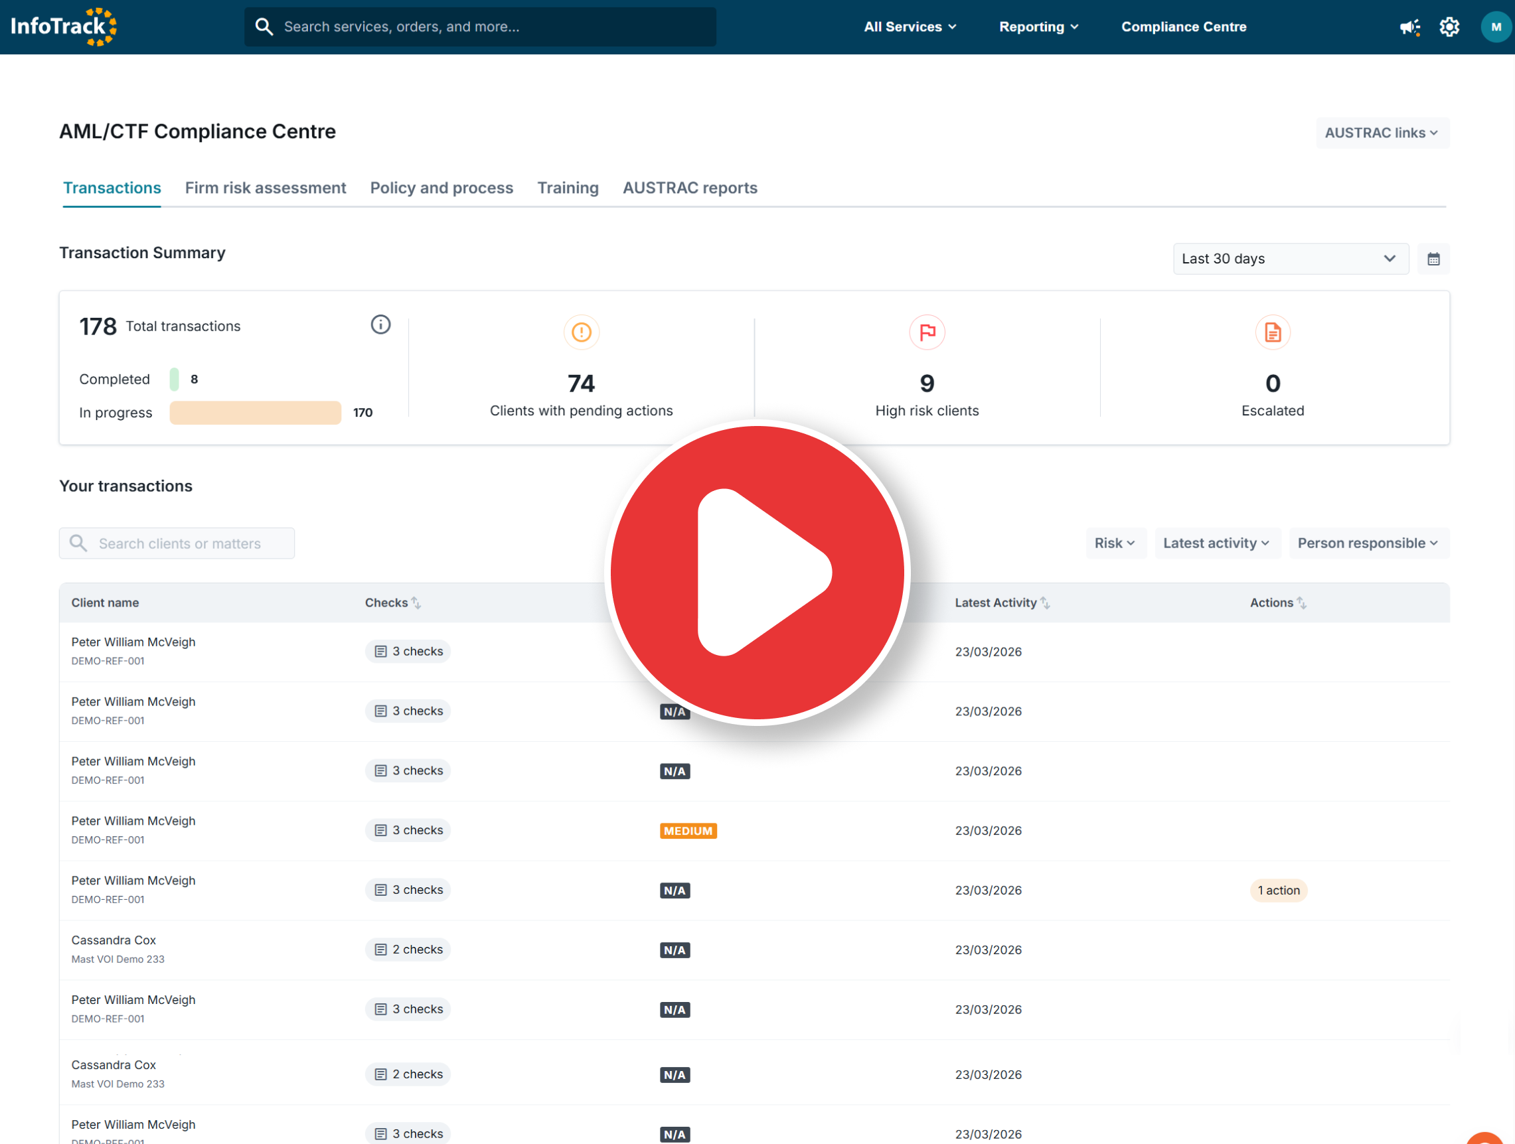Click the calendar date picker icon
The width and height of the screenshot is (1515, 1144).
tap(1433, 259)
